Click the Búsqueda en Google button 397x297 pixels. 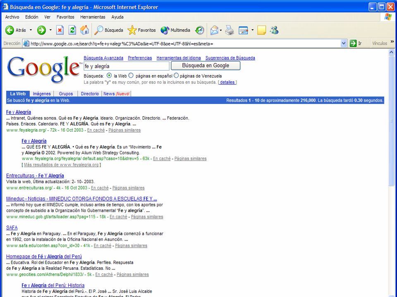click(x=206, y=66)
